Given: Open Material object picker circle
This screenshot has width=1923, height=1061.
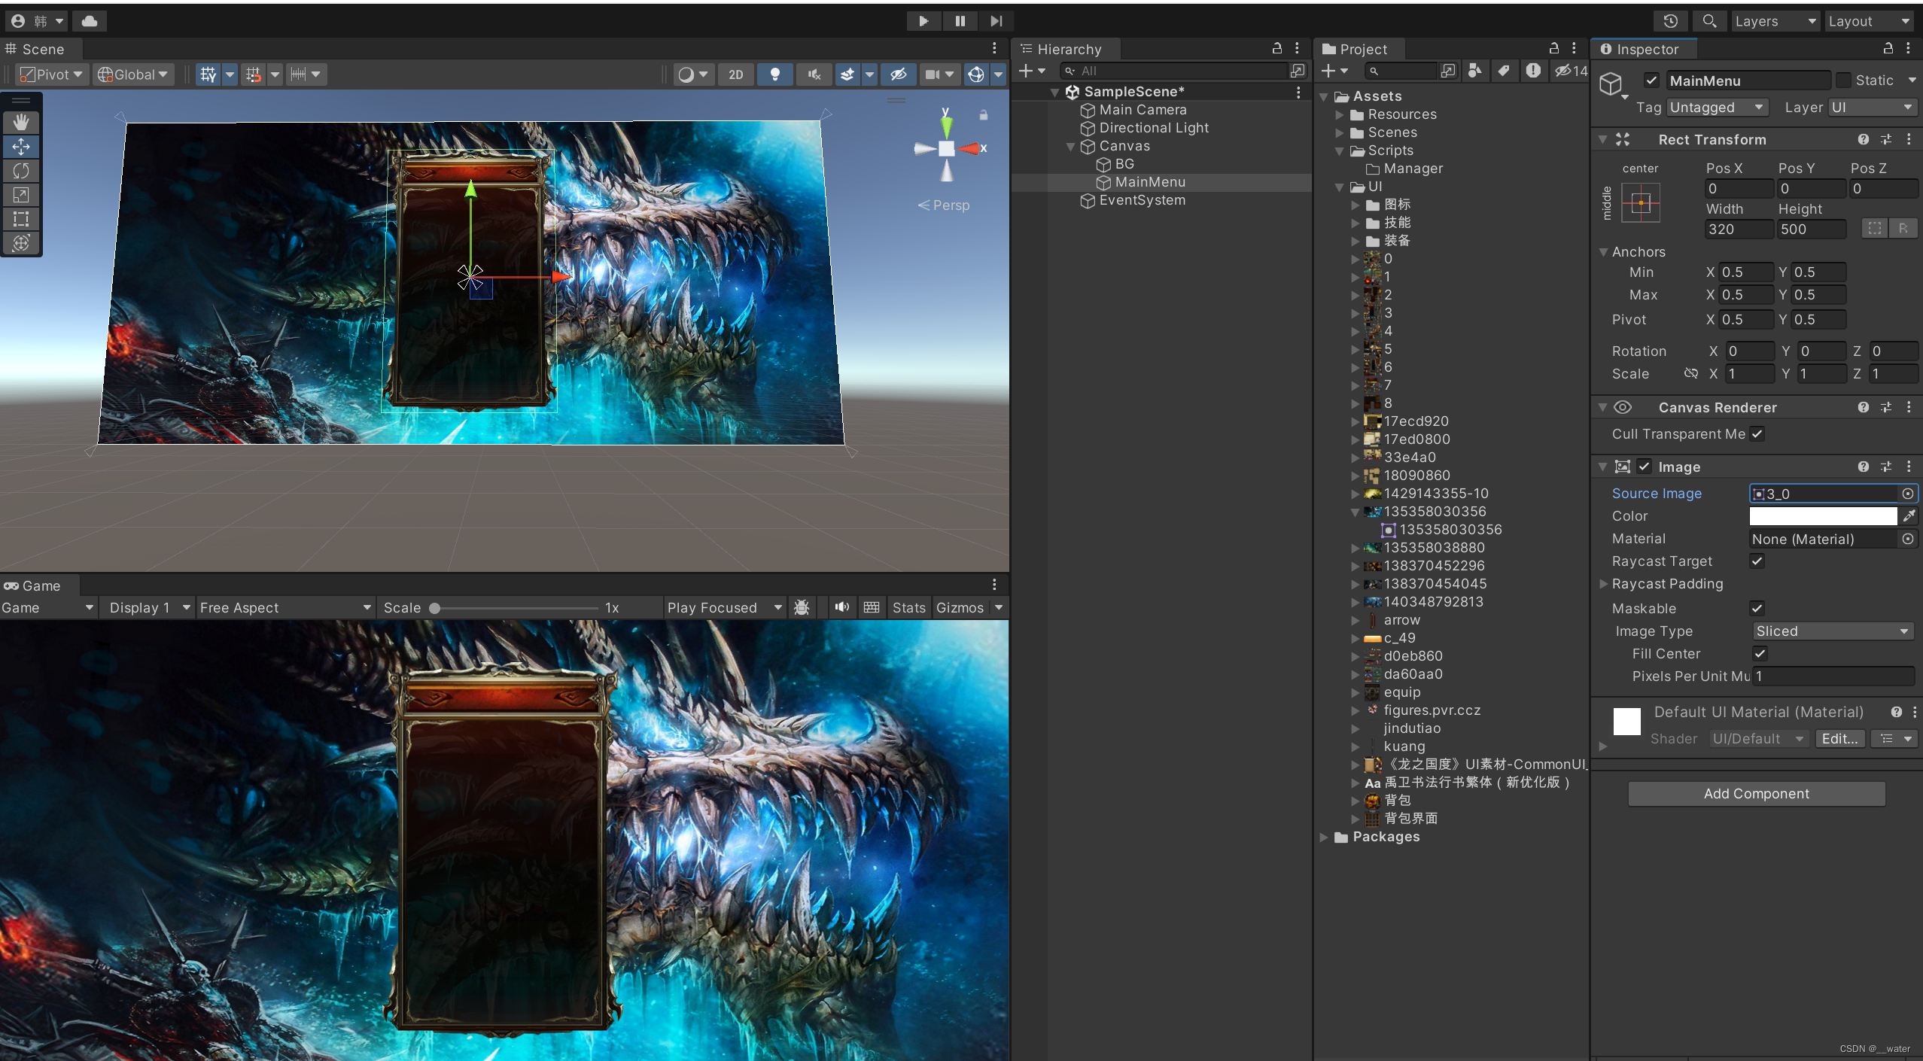Looking at the screenshot, I should [1908, 539].
